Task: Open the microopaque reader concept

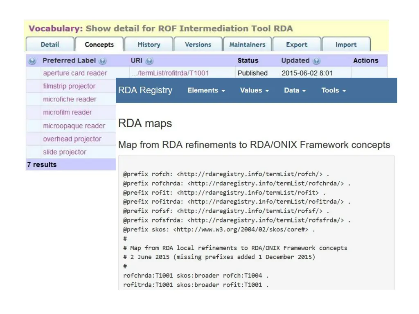Action: (74, 126)
